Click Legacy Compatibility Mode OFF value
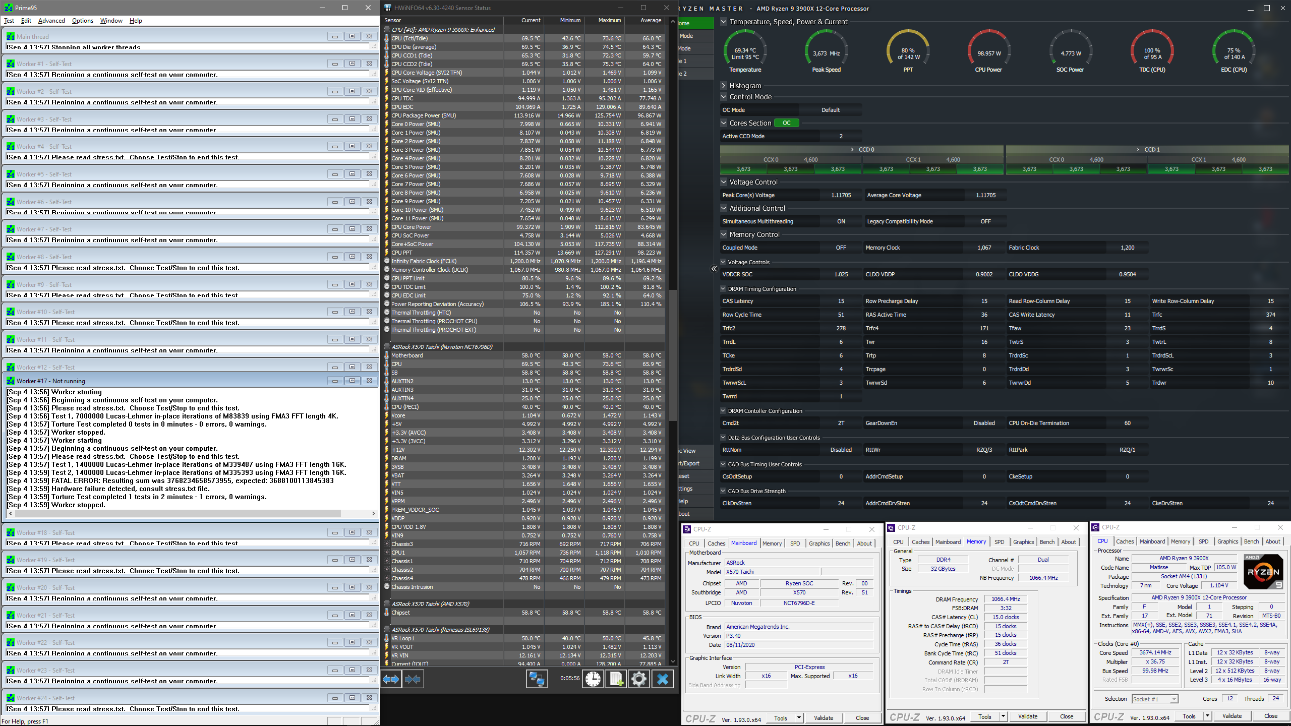1291x726 pixels. [x=985, y=221]
